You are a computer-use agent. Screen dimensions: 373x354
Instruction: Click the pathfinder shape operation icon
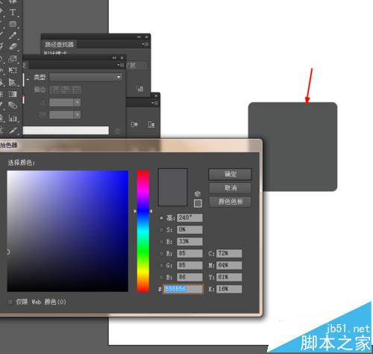tap(140, 88)
